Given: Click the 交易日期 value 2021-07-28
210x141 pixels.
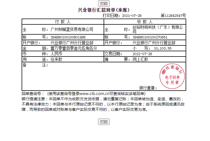Looking at the screenshot, I should (x=142, y=54).
